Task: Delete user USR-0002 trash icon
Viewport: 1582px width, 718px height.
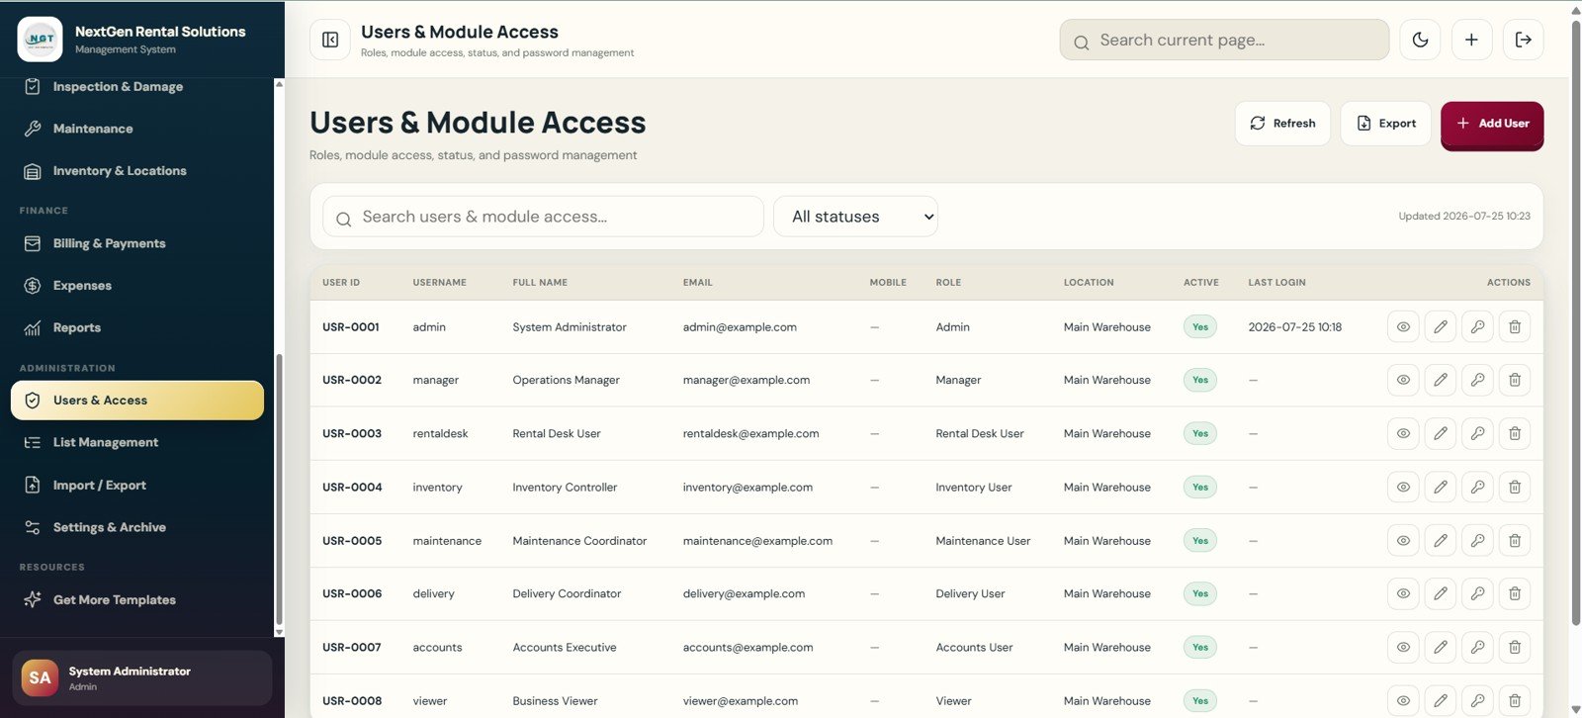Action: pyautogui.click(x=1515, y=380)
